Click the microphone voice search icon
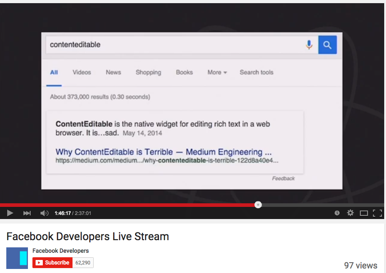386x273 pixels. [309, 45]
